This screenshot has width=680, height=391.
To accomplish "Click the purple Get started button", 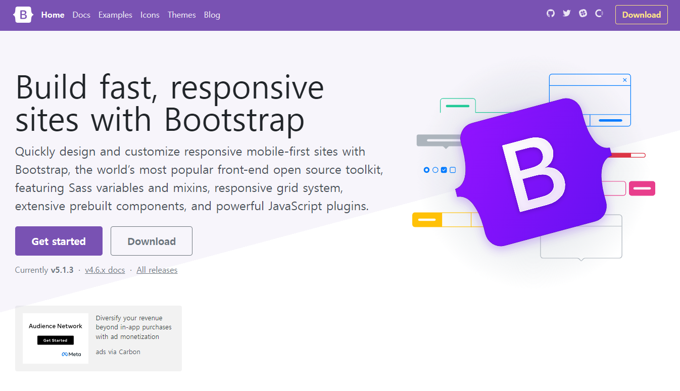I will (x=59, y=241).
